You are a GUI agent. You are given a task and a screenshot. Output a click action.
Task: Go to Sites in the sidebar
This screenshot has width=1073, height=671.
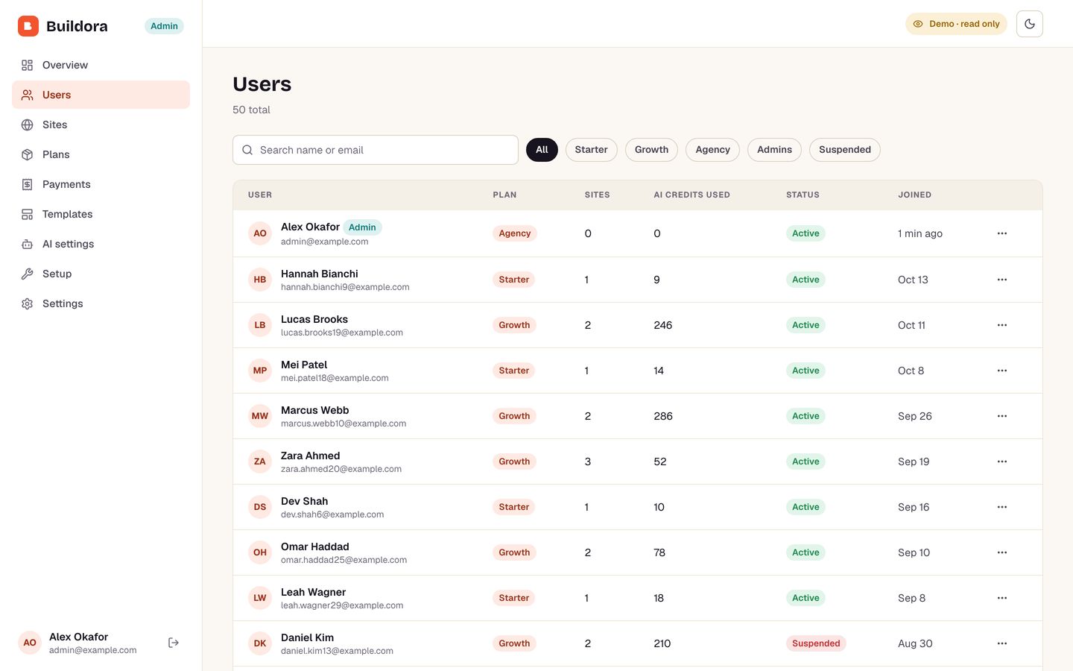[101, 125]
